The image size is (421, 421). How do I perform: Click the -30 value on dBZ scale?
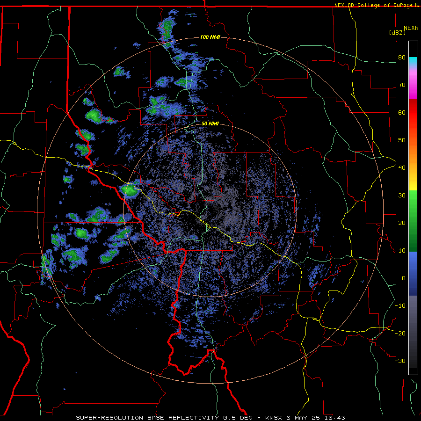(400, 361)
